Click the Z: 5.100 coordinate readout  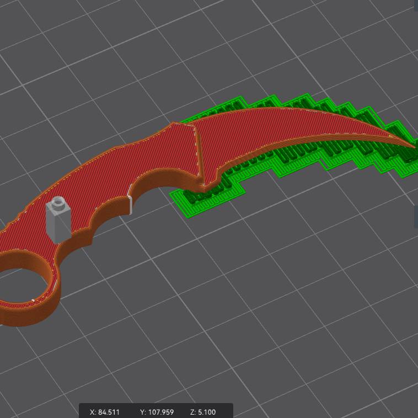(x=203, y=412)
